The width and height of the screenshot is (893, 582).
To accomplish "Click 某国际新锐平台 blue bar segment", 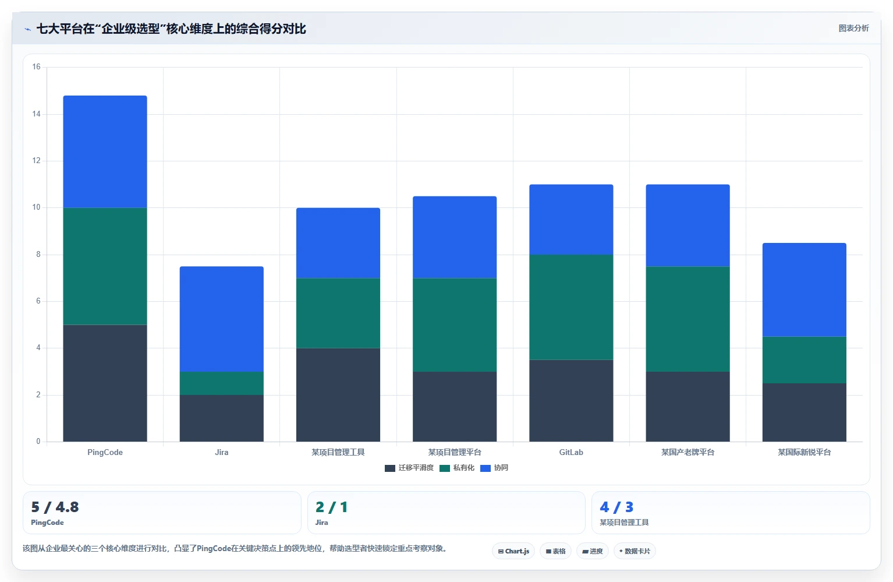I will pos(805,290).
